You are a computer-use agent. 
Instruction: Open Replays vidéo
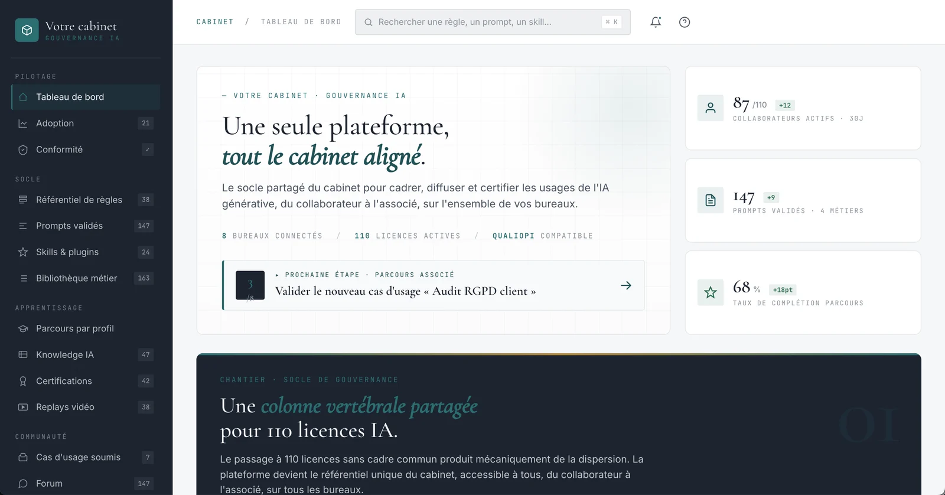pyautogui.click(x=86, y=407)
